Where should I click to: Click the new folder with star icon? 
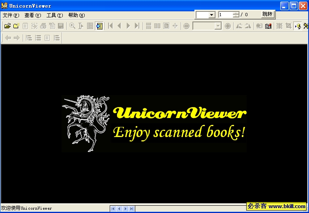(16, 26)
